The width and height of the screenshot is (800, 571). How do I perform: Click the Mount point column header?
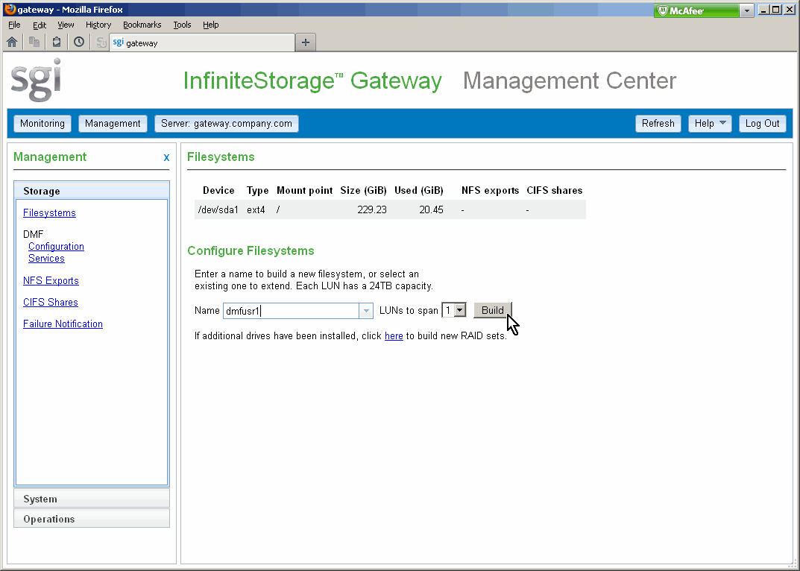coord(305,190)
